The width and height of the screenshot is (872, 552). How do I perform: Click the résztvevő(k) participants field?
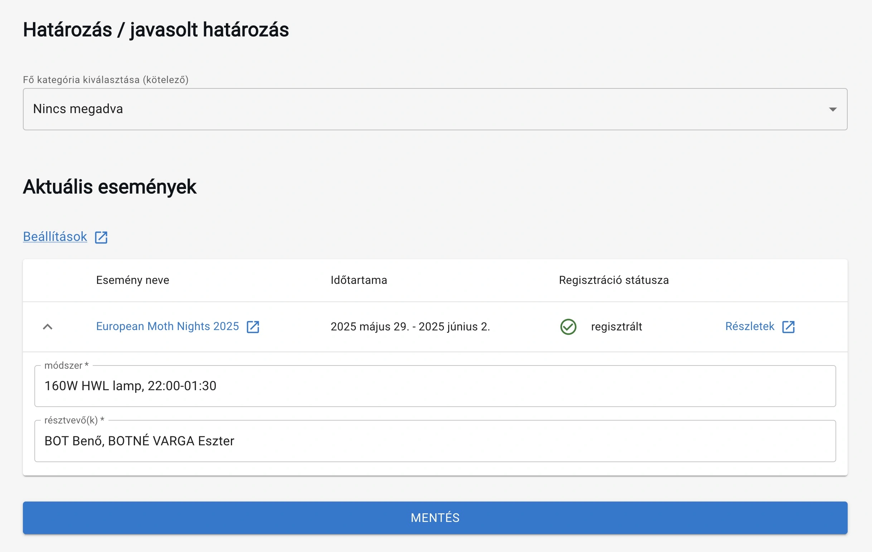click(x=435, y=441)
